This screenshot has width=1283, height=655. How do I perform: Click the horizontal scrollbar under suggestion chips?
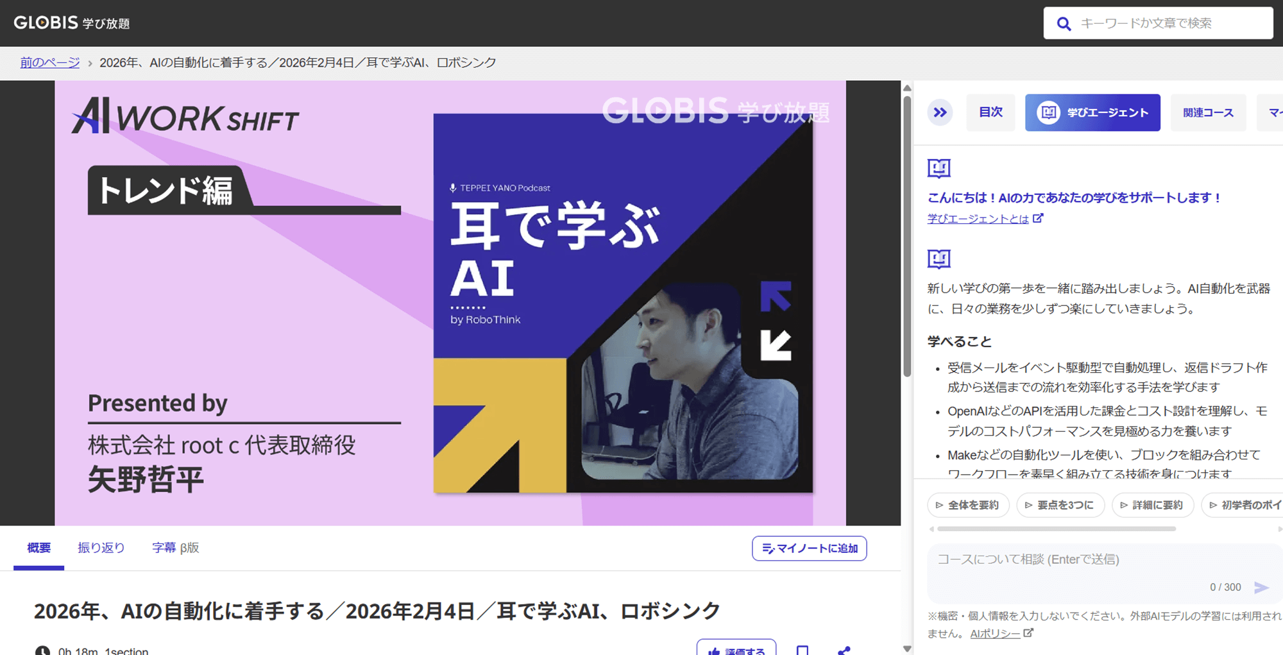1056,529
